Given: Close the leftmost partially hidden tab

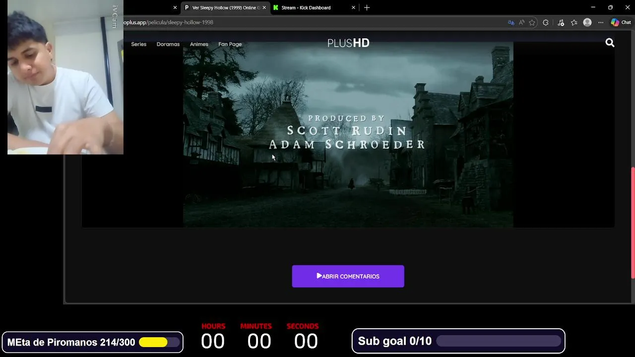Looking at the screenshot, I should pos(175,7).
